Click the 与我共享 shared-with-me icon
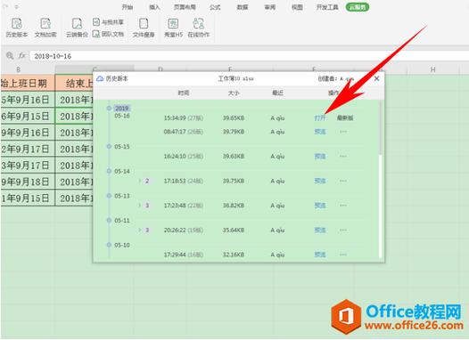 click(96, 22)
